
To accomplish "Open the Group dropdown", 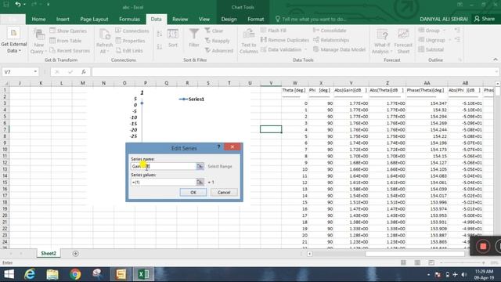I will point(444,31).
